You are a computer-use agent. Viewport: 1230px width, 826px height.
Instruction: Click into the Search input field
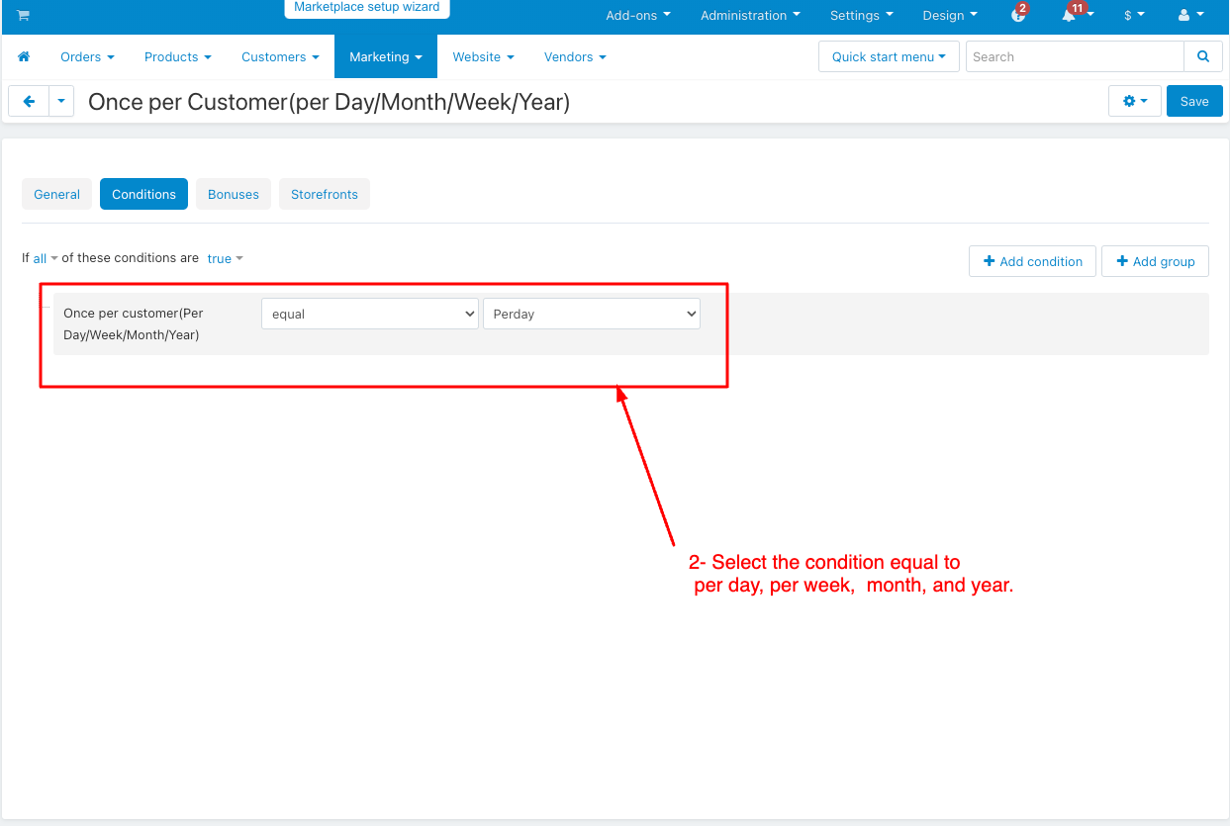tap(1074, 57)
